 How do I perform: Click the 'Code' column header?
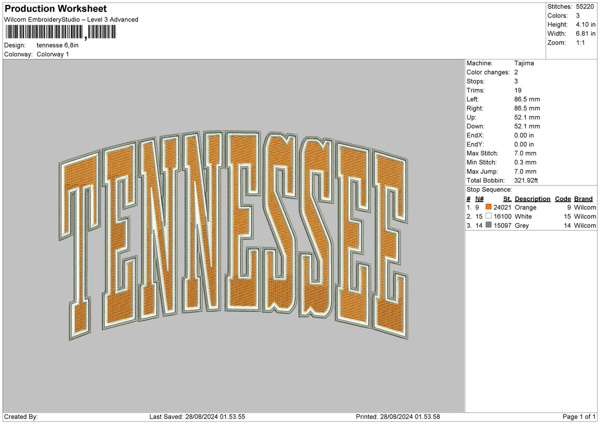tap(563, 198)
